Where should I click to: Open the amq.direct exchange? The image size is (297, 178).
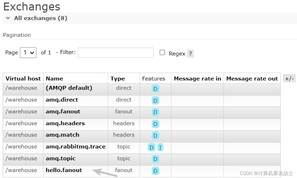62,100
